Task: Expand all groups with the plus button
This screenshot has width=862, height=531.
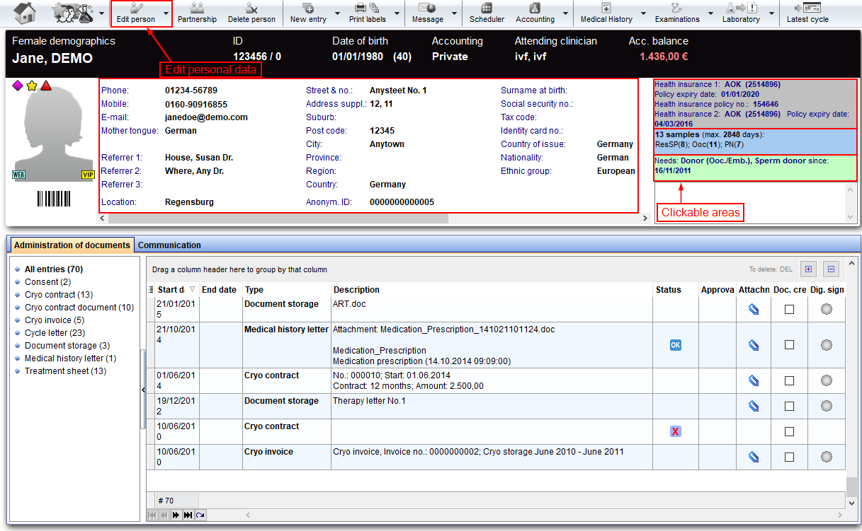Action: (809, 269)
